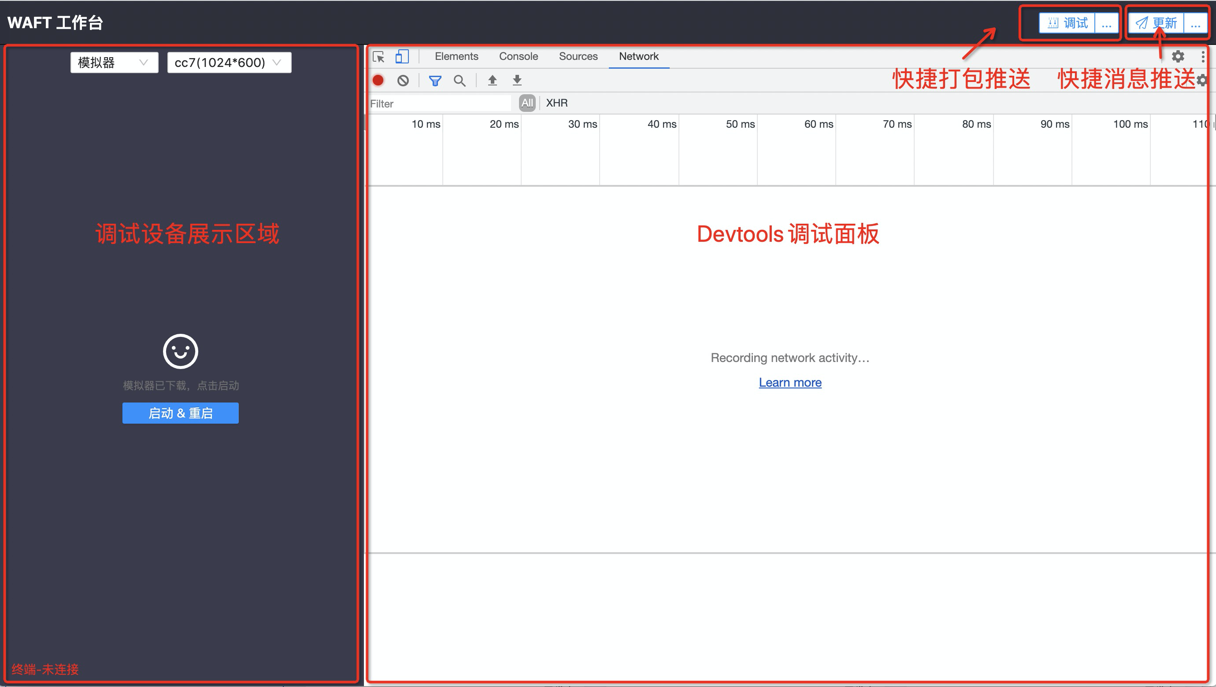Open the DevTools three-dot more menu

click(x=1203, y=57)
